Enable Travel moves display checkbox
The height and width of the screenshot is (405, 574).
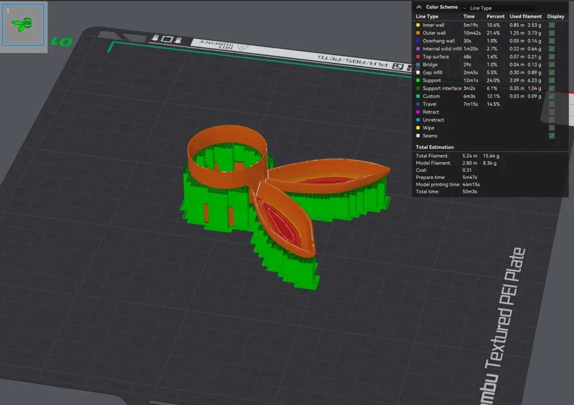click(552, 104)
